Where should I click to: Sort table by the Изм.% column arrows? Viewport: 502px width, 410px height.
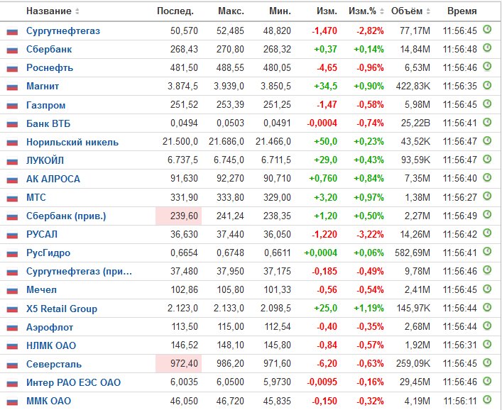pos(381,11)
